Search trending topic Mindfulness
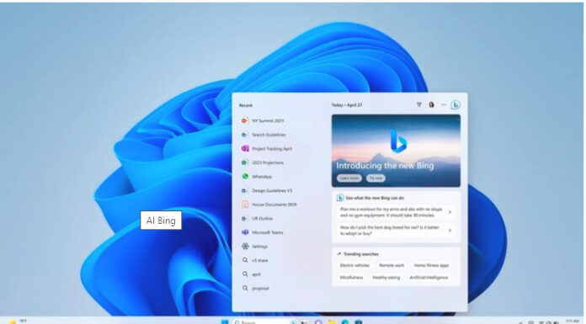The image size is (586, 324). pyautogui.click(x=351, y=278)
